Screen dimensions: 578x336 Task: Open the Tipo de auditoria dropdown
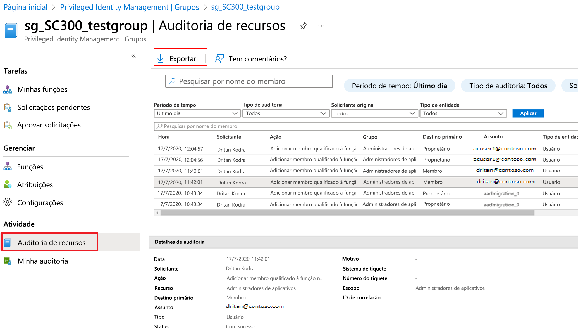tap(286, 113)
